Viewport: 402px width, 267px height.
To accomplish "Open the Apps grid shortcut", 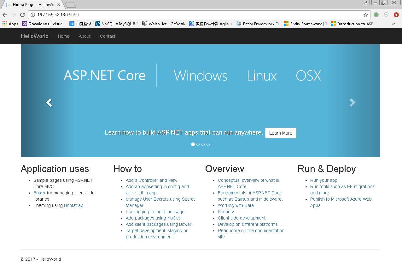I will (x=10, y=24).
